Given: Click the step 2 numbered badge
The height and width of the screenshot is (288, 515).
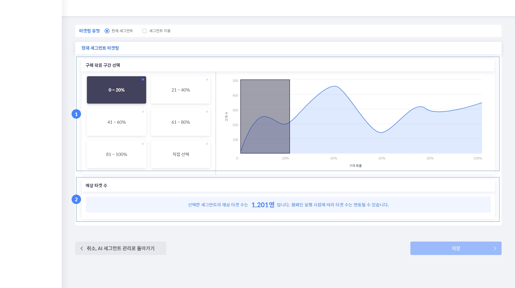Looking at the screenshot, I should point(76,199).
